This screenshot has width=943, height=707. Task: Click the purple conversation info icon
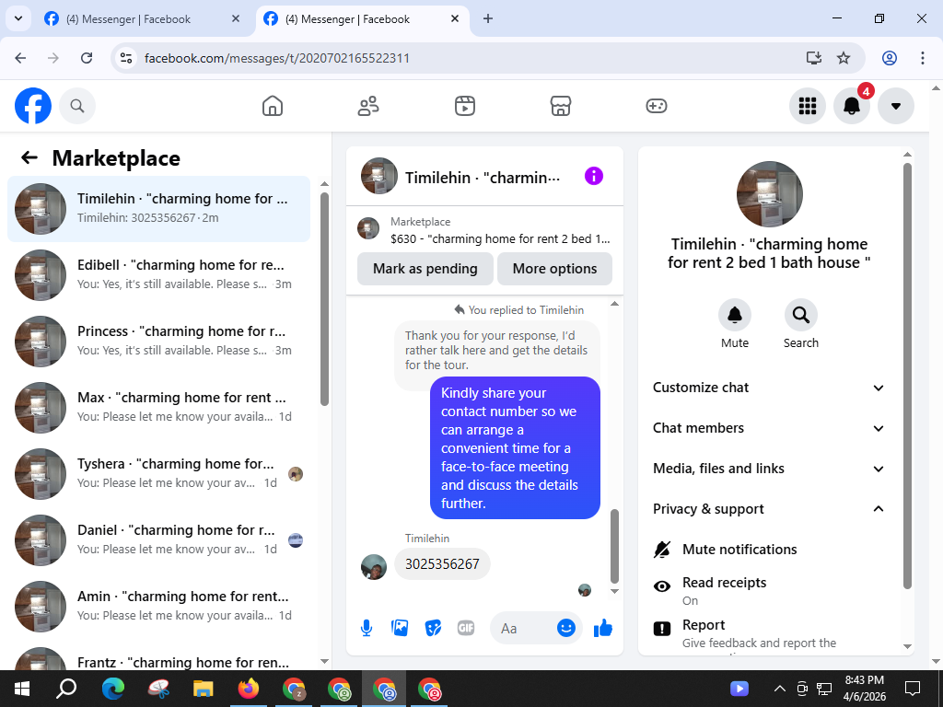[594, 176]
